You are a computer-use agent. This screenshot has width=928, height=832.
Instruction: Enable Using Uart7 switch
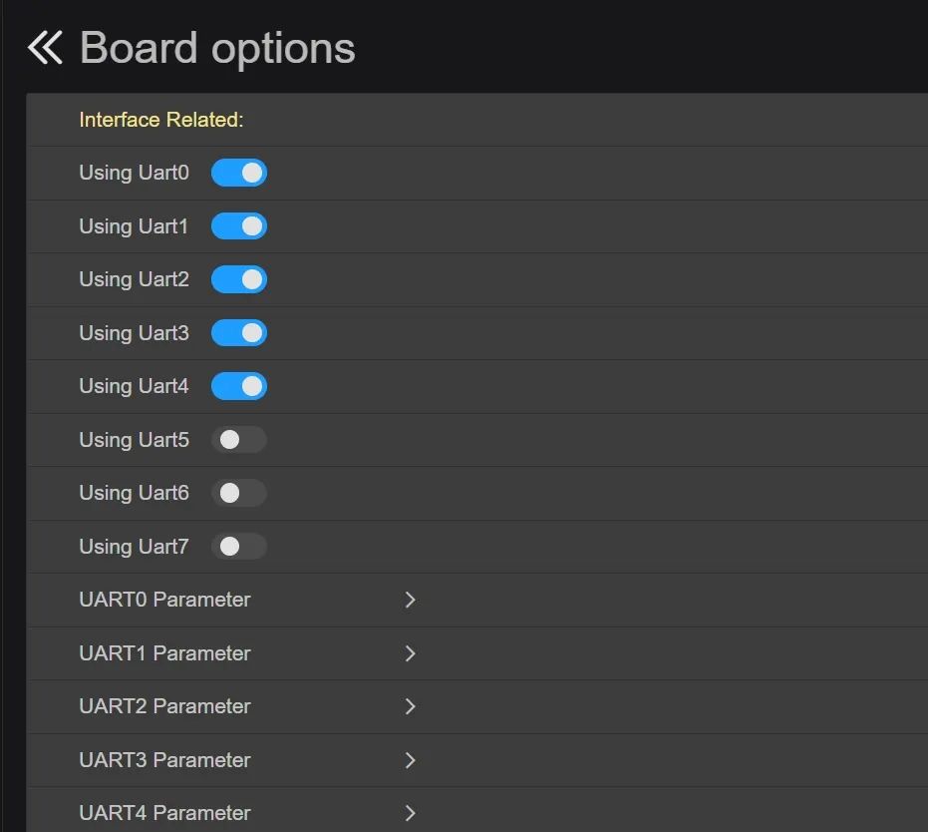pyautogui.click(x=239, y=547)
